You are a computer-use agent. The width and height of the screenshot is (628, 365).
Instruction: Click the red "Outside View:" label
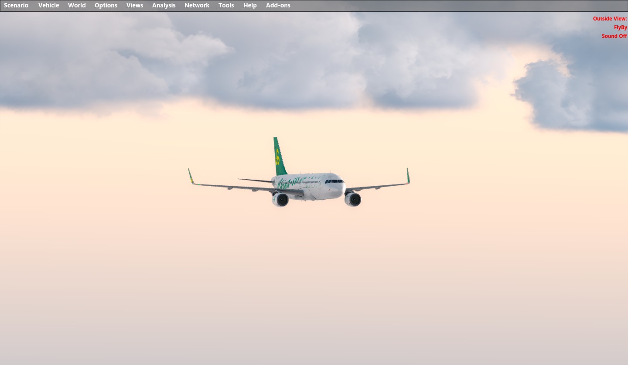(x=610, y=19)
